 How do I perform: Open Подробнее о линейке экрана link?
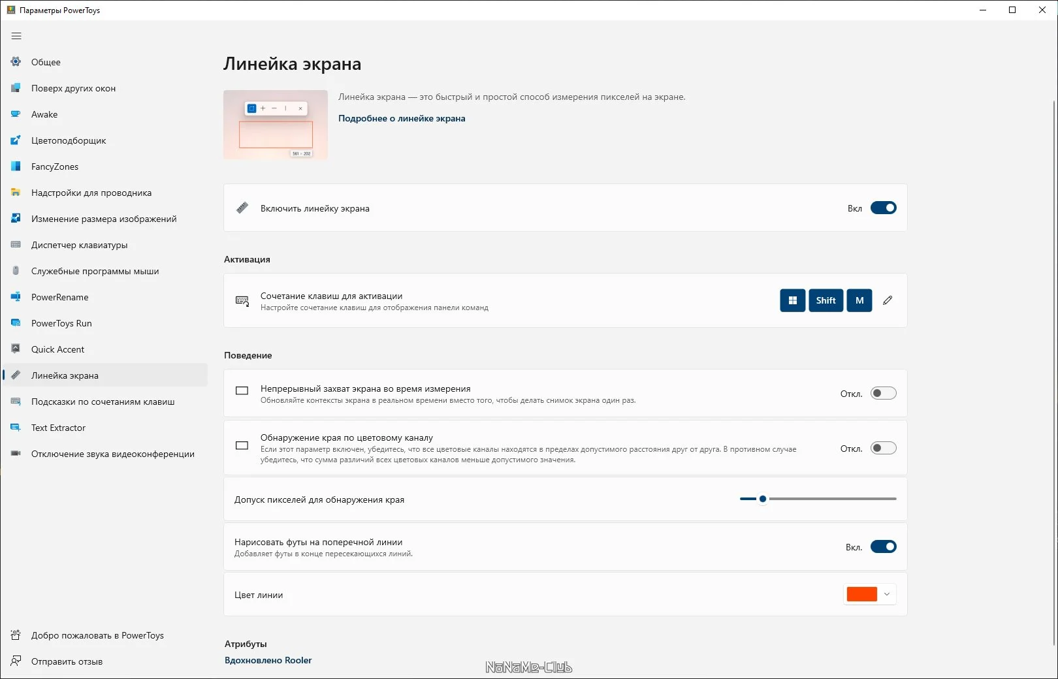pyautogui.click(x=402, y=118)
